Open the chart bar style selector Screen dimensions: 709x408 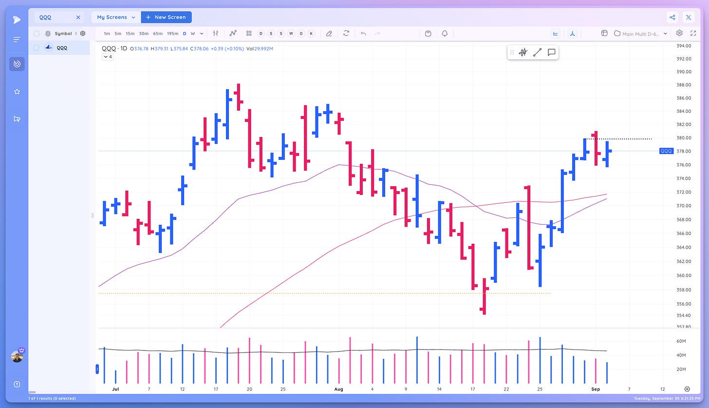tap(215, 33)
